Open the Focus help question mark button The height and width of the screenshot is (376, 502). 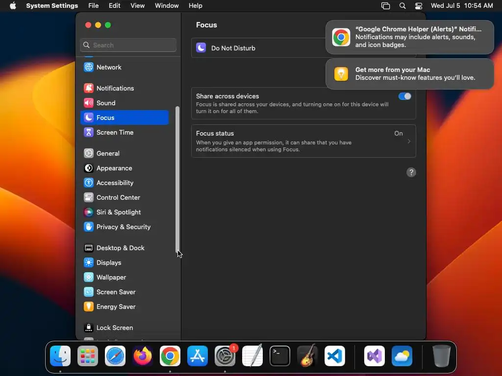pyautogui.click(x=411, y=172)
